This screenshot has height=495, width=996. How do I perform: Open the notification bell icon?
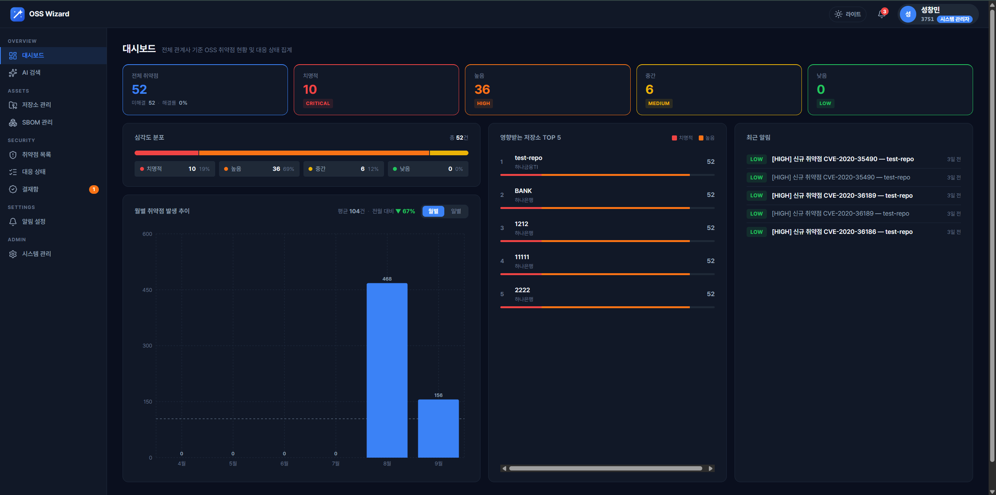pyautogui.click(x=882, y=14)
